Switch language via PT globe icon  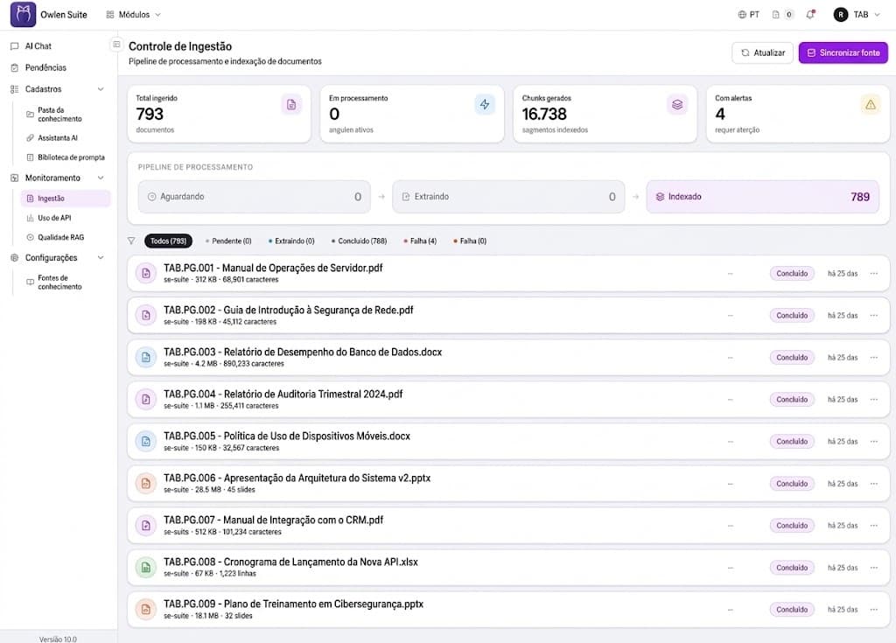pyautogui.click(x=748, y=14)
